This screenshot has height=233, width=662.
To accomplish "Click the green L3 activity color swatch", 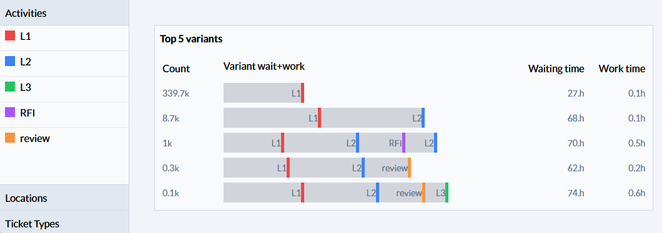I will (x=10, y=87).
